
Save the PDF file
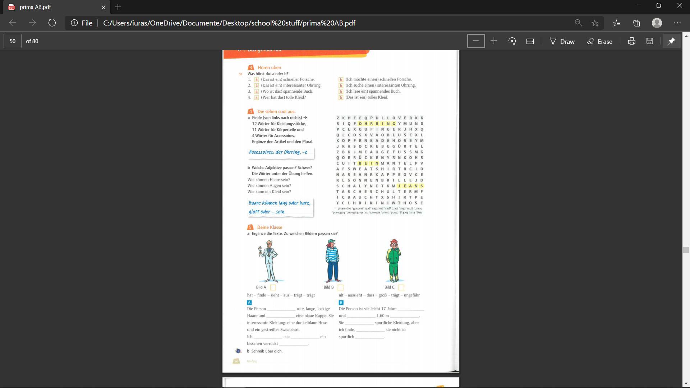coord(649,41)
